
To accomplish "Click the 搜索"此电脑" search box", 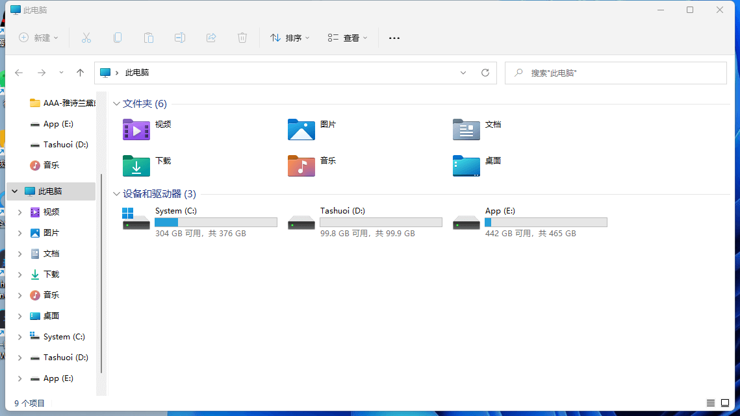I will (x=615, y=73).
